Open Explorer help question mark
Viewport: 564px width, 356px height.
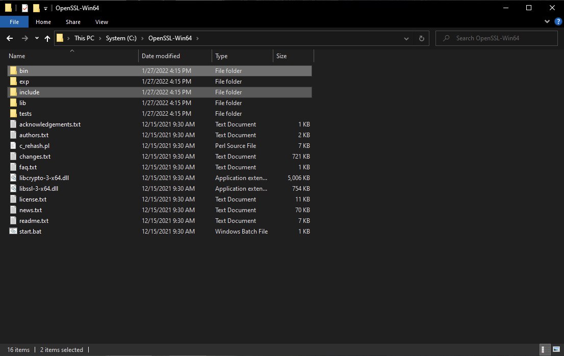point(558,21)
